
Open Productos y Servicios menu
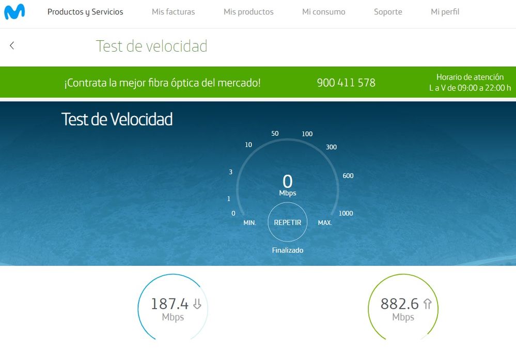85,11
